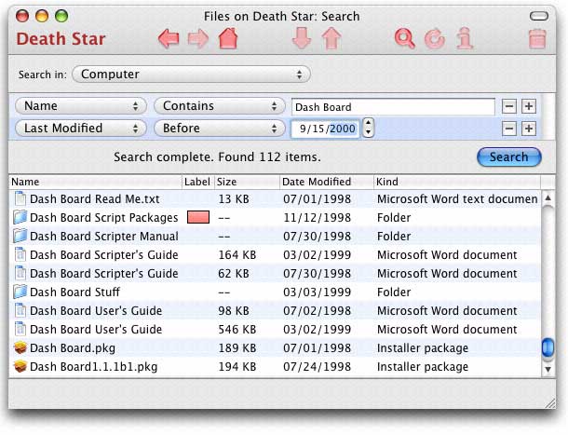Viewport: 568px width, 435px height.
Task: Remove the Last Modified row with minus
Action: [x=509, y=129]
